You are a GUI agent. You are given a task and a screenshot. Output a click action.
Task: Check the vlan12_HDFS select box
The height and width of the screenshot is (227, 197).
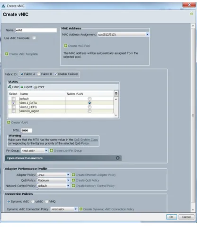tap(14, 107)
